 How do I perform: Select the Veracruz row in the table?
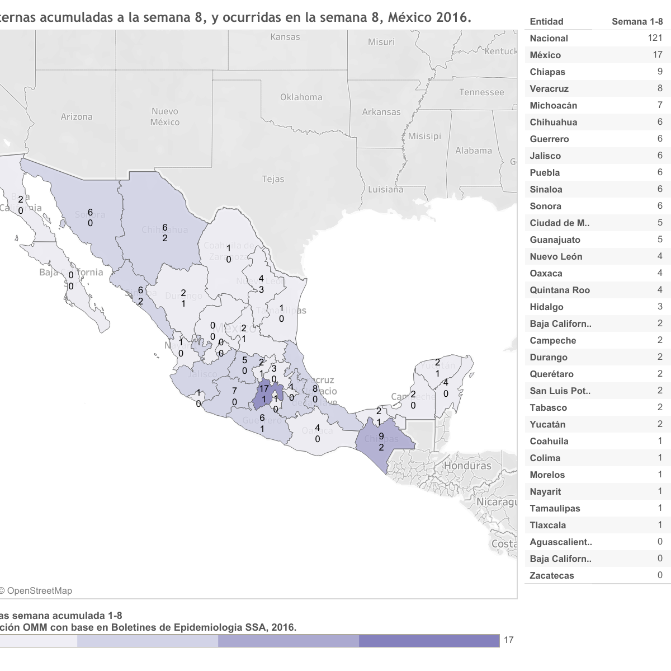click(596, 88)
